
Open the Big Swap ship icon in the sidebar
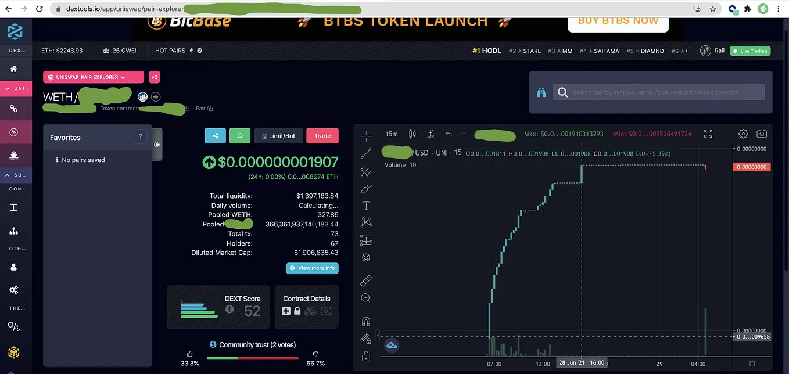pyautogui.click(x=14, y=154)
